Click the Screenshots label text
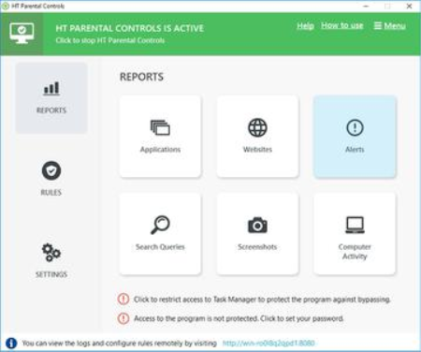 point(257,247)
